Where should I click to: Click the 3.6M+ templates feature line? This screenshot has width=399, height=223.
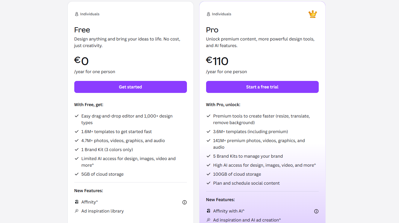250,132
